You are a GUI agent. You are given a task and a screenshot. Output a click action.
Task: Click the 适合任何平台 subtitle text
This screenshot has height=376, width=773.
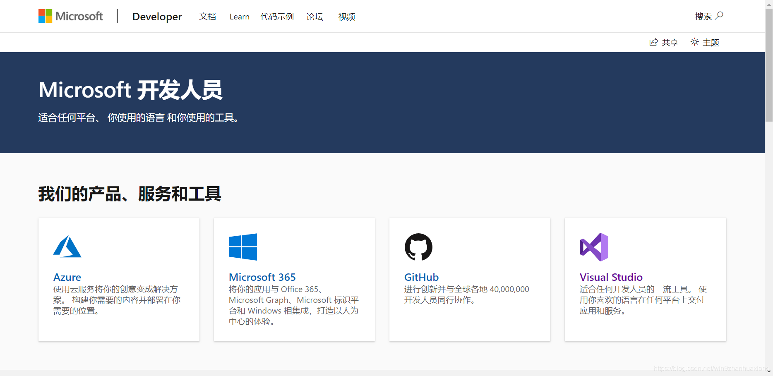click(139, 118)
